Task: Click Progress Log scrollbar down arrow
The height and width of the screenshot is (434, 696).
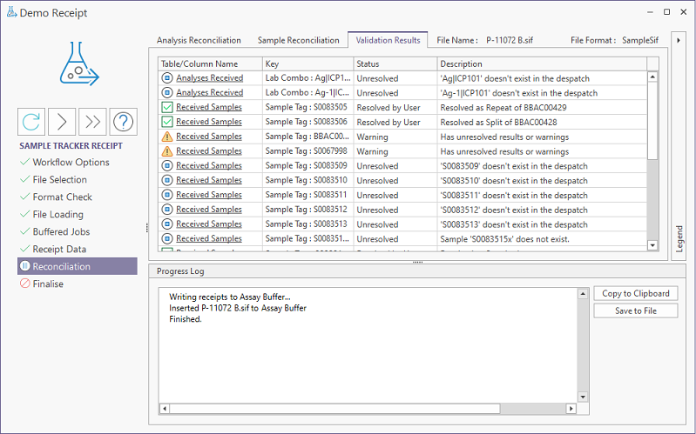Action: pos(583,397)
